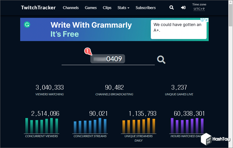The image size is (233, 148).
Task: Open the orange unique streamers bar chart
Action: 139,126
